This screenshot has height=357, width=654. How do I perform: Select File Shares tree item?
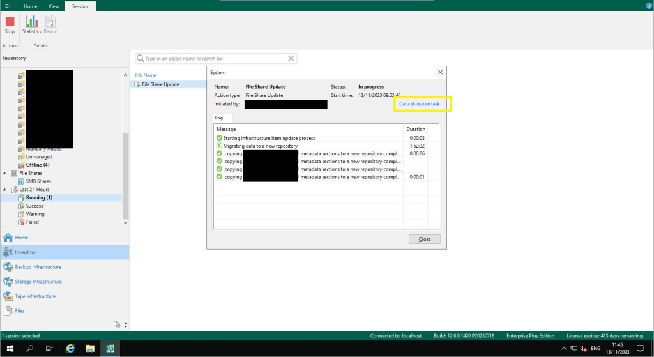coord(31,173)
